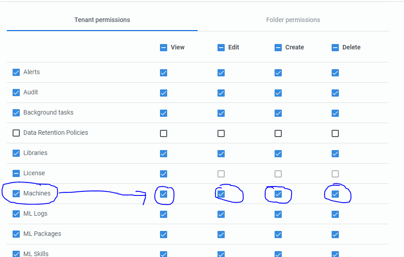Enable View for Data Retention Policies
The height and width of the screenshot is (257, 404).
tap(164, 133)
